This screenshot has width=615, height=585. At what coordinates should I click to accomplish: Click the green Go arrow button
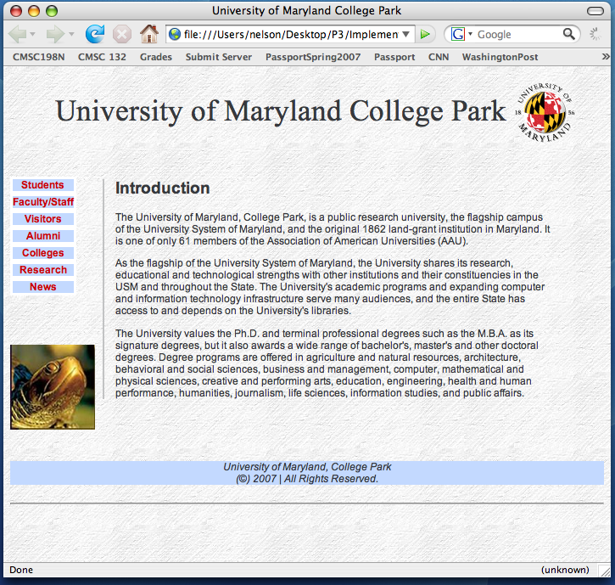coord(425,35)
